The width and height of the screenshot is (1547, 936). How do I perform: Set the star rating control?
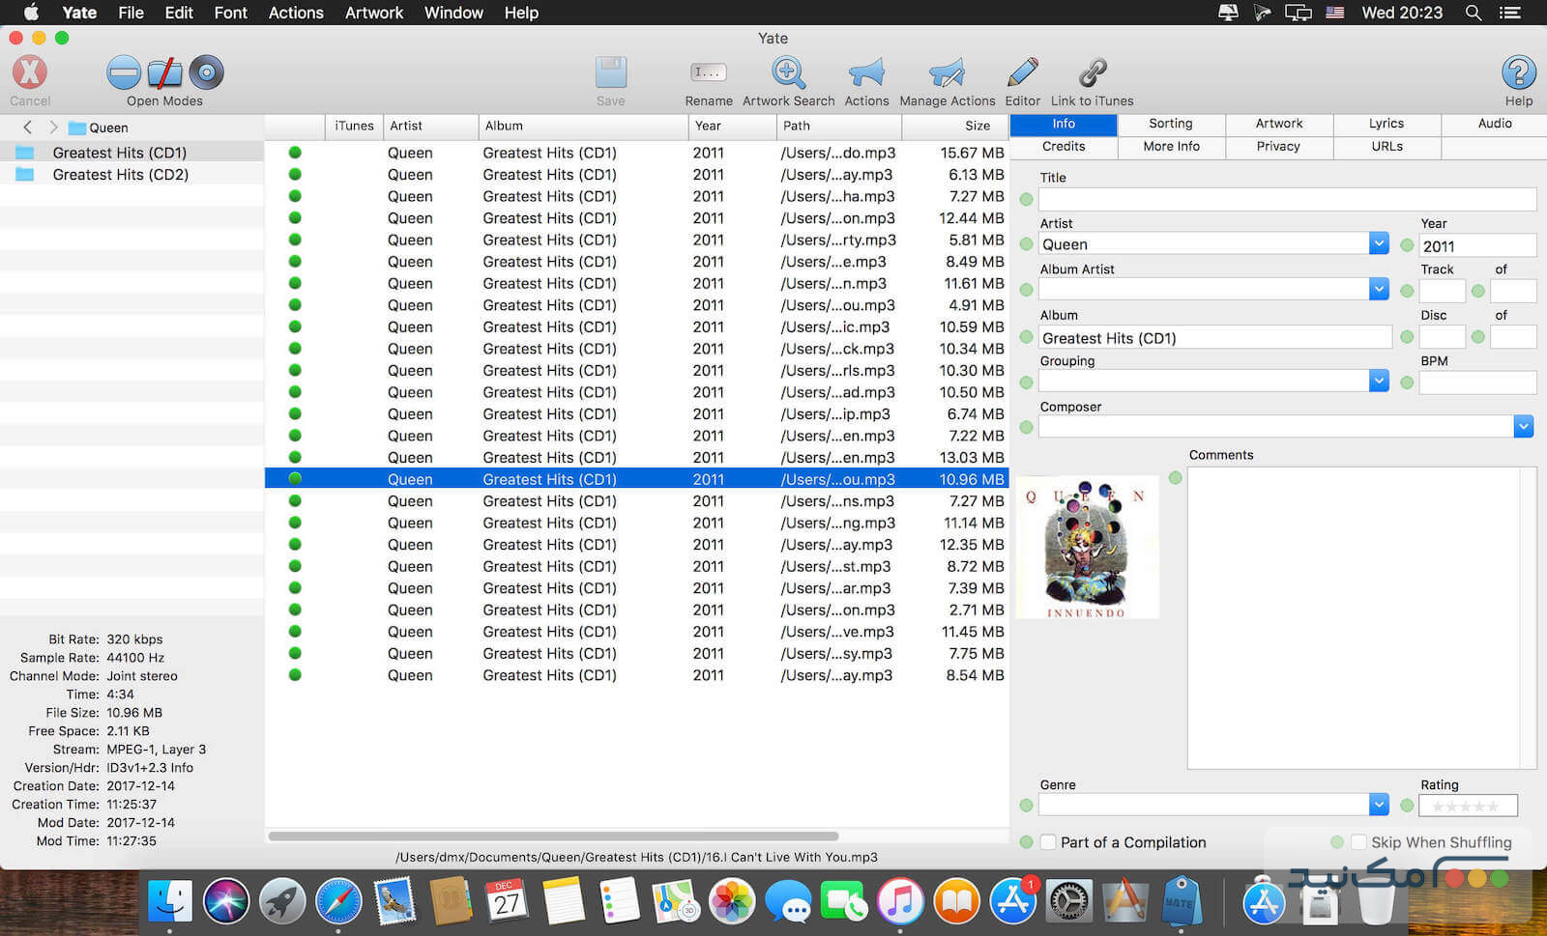(1467, 806)
